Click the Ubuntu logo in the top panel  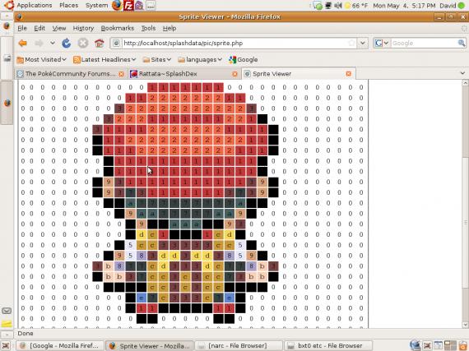[9, 5]
